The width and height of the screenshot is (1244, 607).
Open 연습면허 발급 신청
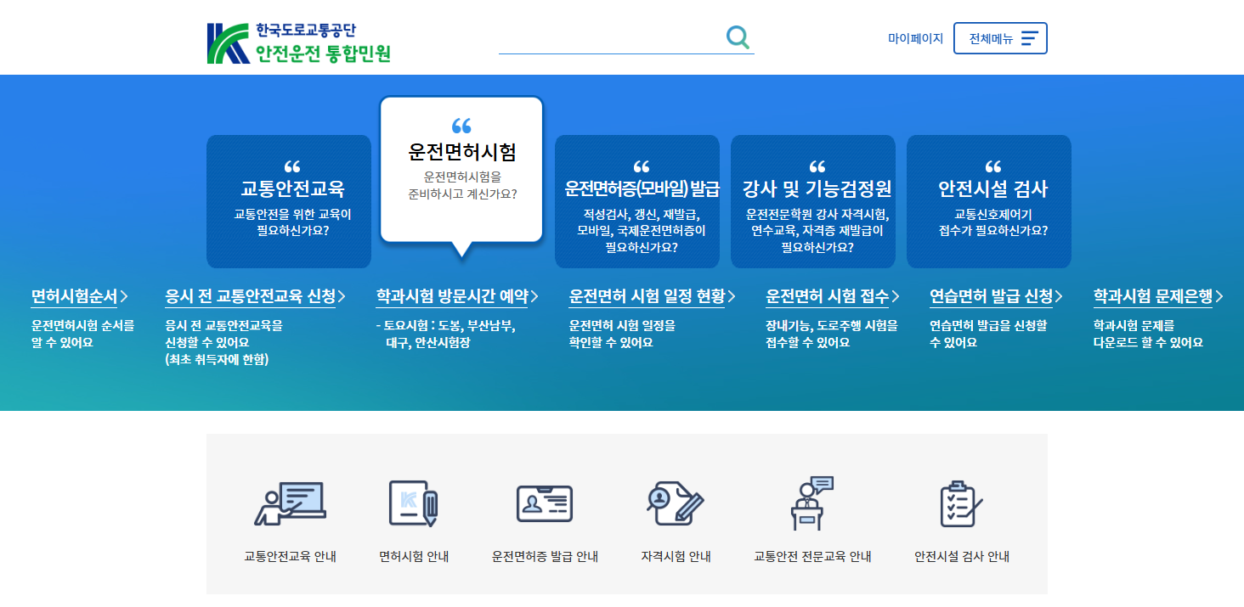(995, 295)
